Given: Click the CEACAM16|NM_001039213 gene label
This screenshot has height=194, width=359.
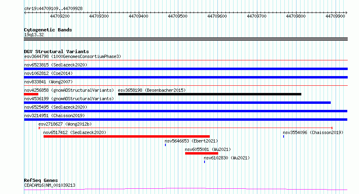Looking at the screenshot, I should point(50,185).
